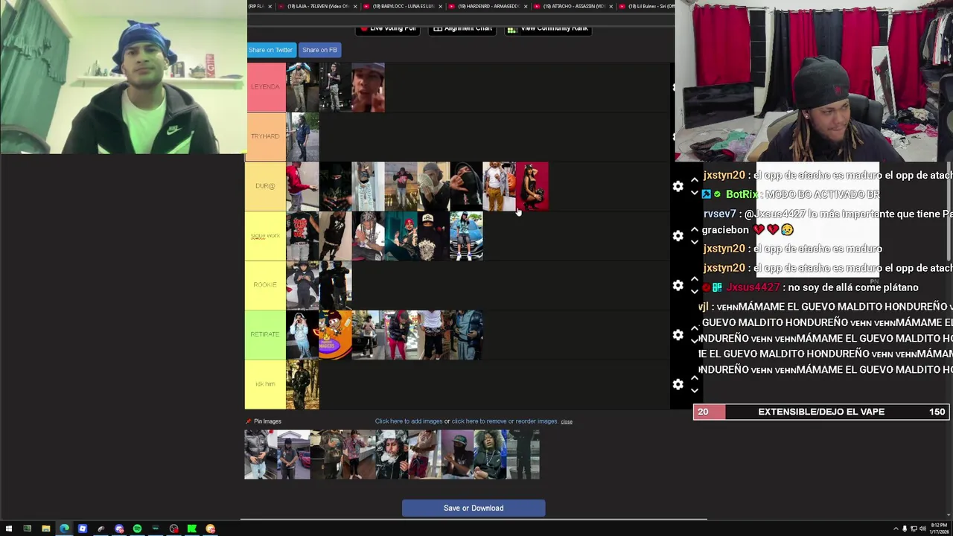Viewport: 953px width, 536px height.
Task: Move RETIRATE tier up with chevron
Action: pyautogui.click(x=694, y=328)
